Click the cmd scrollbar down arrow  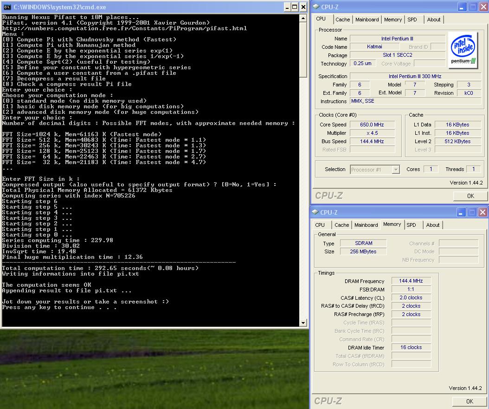(303, 323)
